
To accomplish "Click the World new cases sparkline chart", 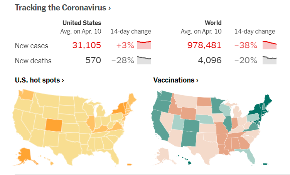I will 270,45.
